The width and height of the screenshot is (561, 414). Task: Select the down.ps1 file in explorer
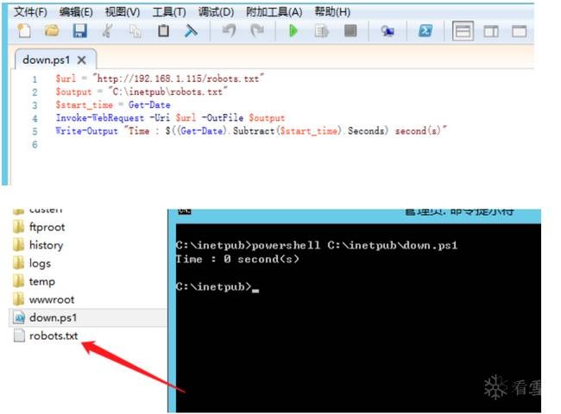(54, 317)
